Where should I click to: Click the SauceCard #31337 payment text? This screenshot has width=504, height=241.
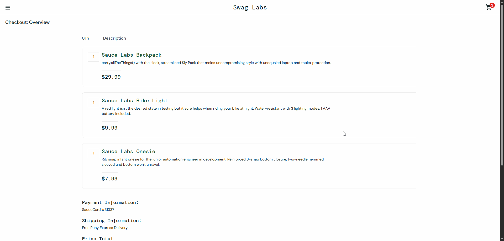tap(98, 210)
